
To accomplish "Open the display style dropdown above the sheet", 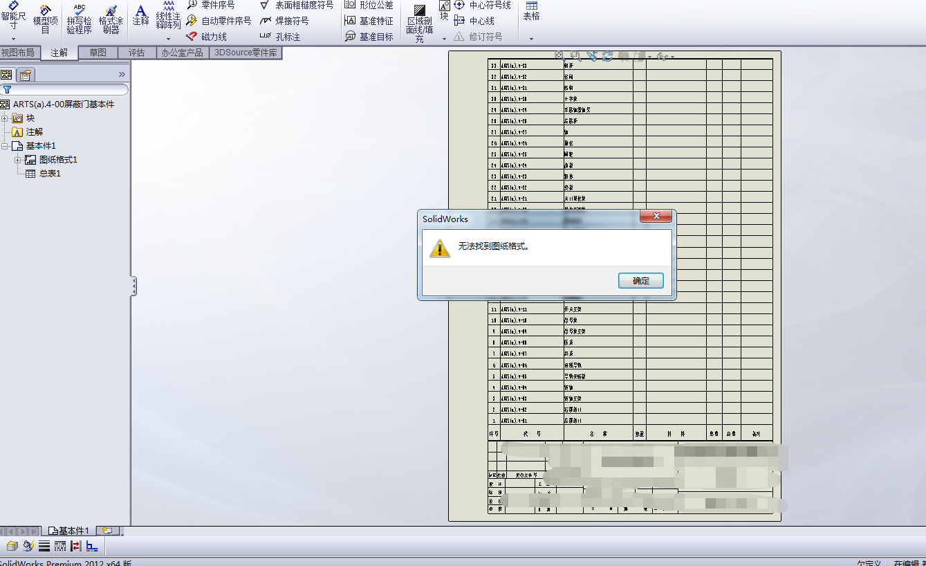I will [x=649, y=56].
